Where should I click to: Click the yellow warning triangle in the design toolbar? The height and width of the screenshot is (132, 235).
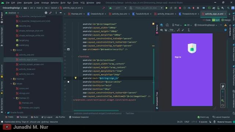[225, 25]
